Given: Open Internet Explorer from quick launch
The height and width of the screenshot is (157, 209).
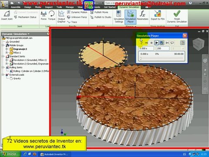Looking at the screenshot, I should coord(25,154).
